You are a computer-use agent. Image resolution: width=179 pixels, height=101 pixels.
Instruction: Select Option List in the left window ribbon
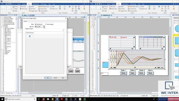click(x=53, y=9)
